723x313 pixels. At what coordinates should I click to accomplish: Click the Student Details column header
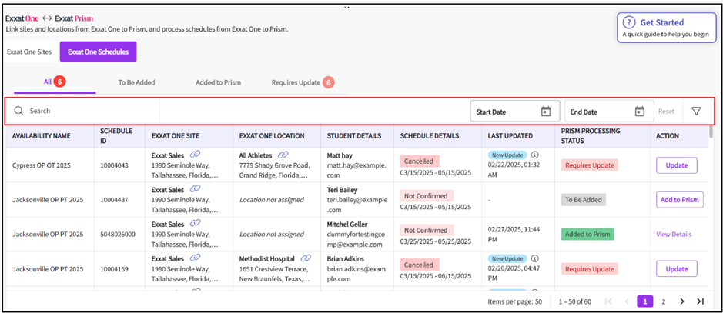point(354,136)
